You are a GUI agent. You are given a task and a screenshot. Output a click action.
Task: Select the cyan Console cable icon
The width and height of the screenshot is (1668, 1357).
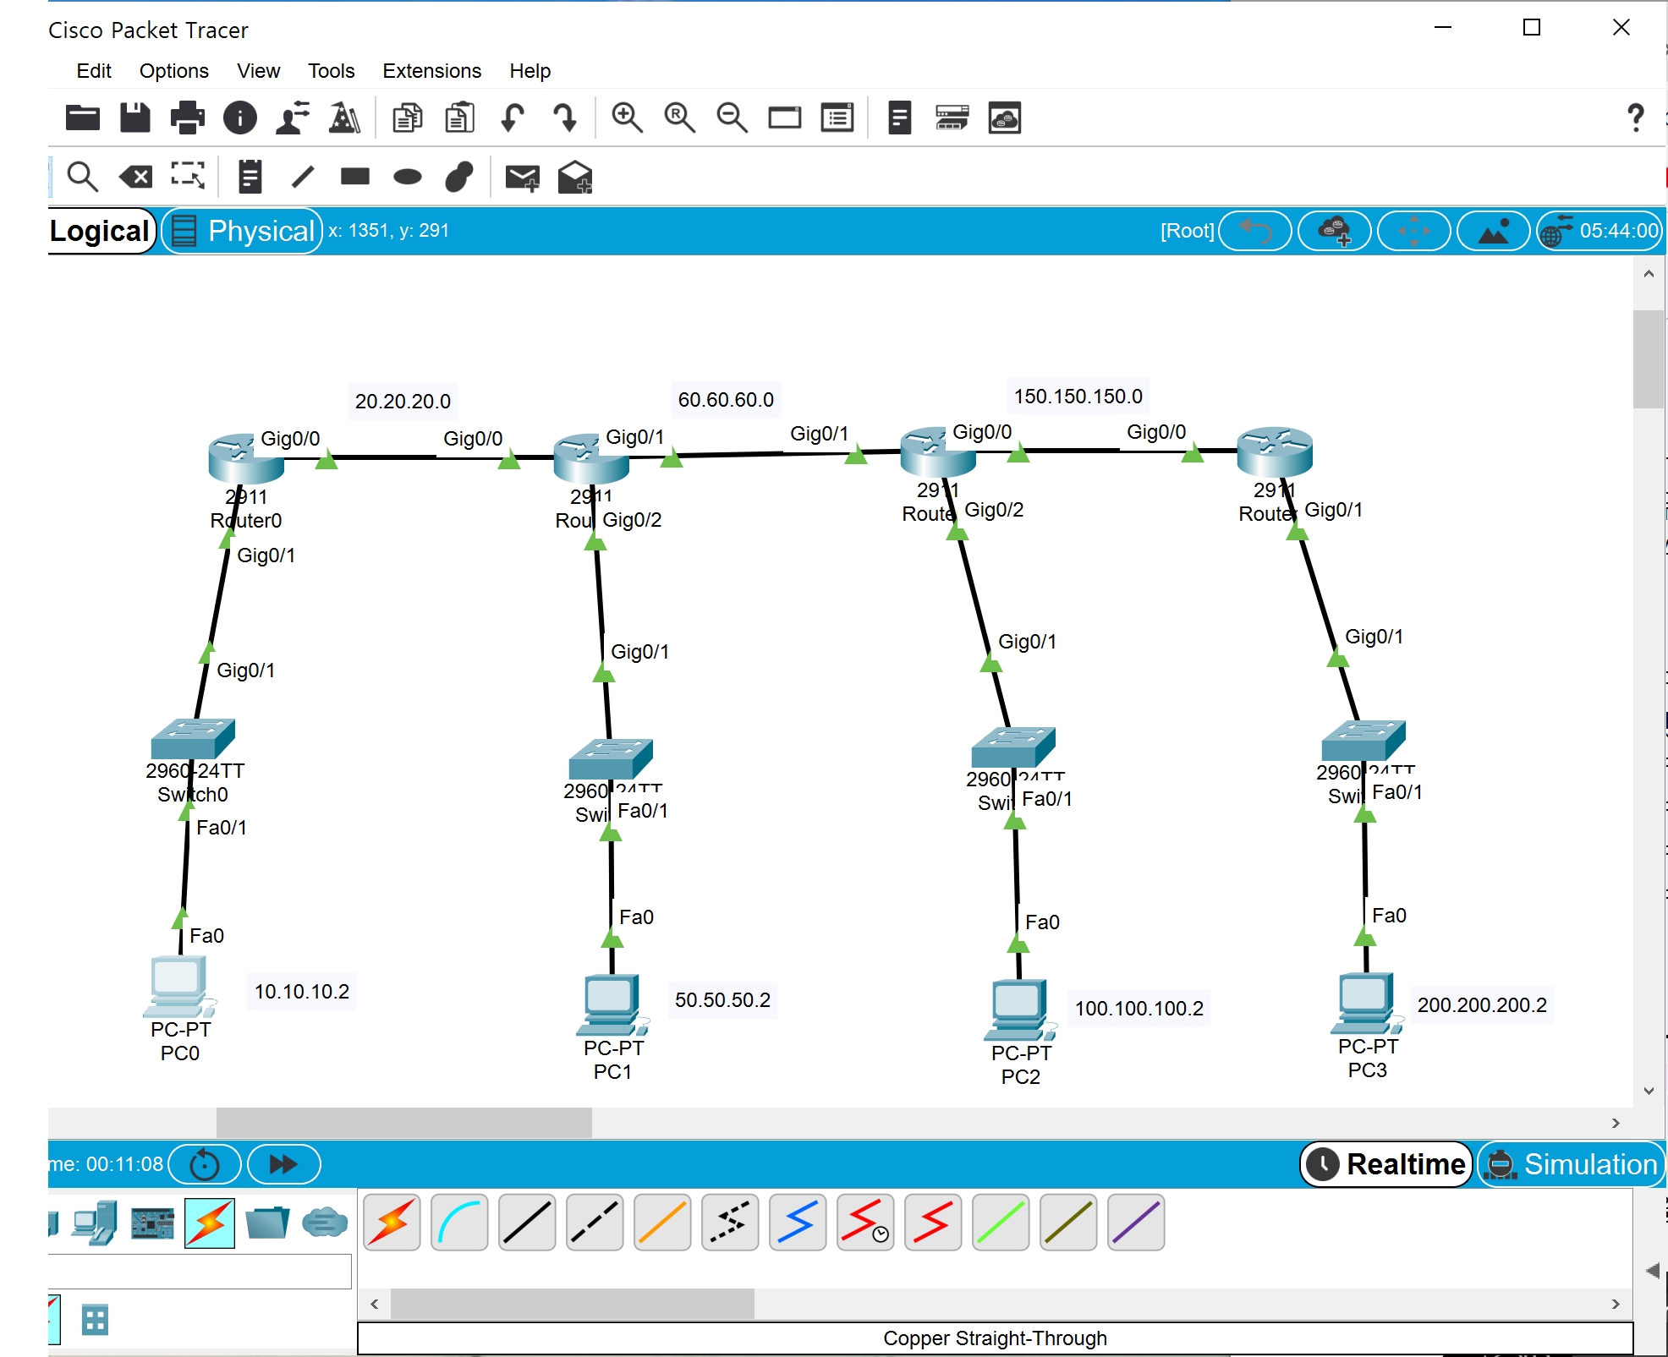(x=459, y=1223)
